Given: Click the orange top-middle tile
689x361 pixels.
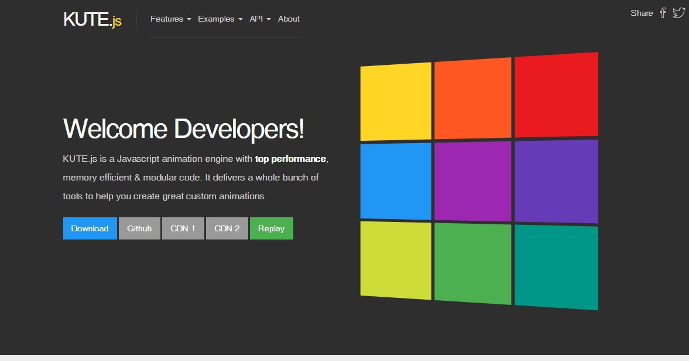Looking at the screenshot, I should click(x=473, y=96).
